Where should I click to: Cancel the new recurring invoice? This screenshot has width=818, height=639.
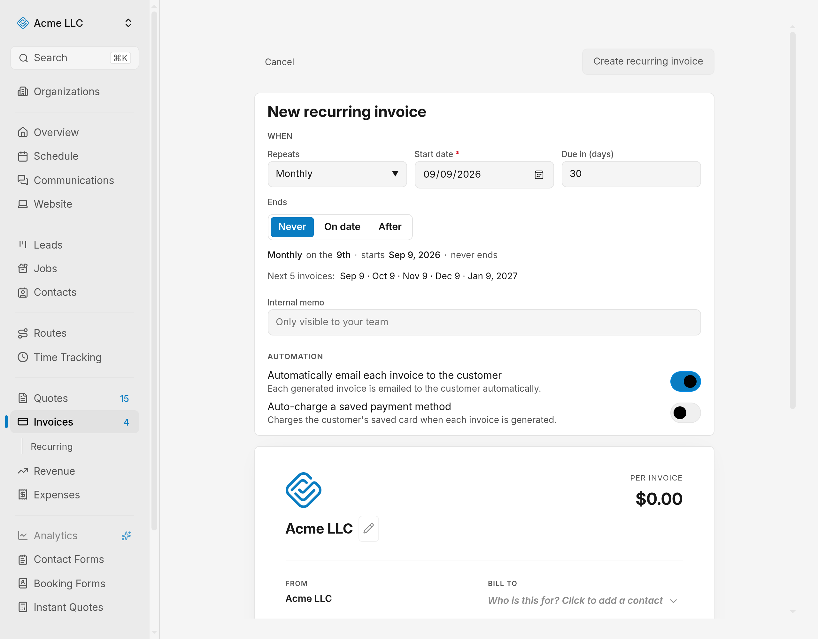[279, 62]
